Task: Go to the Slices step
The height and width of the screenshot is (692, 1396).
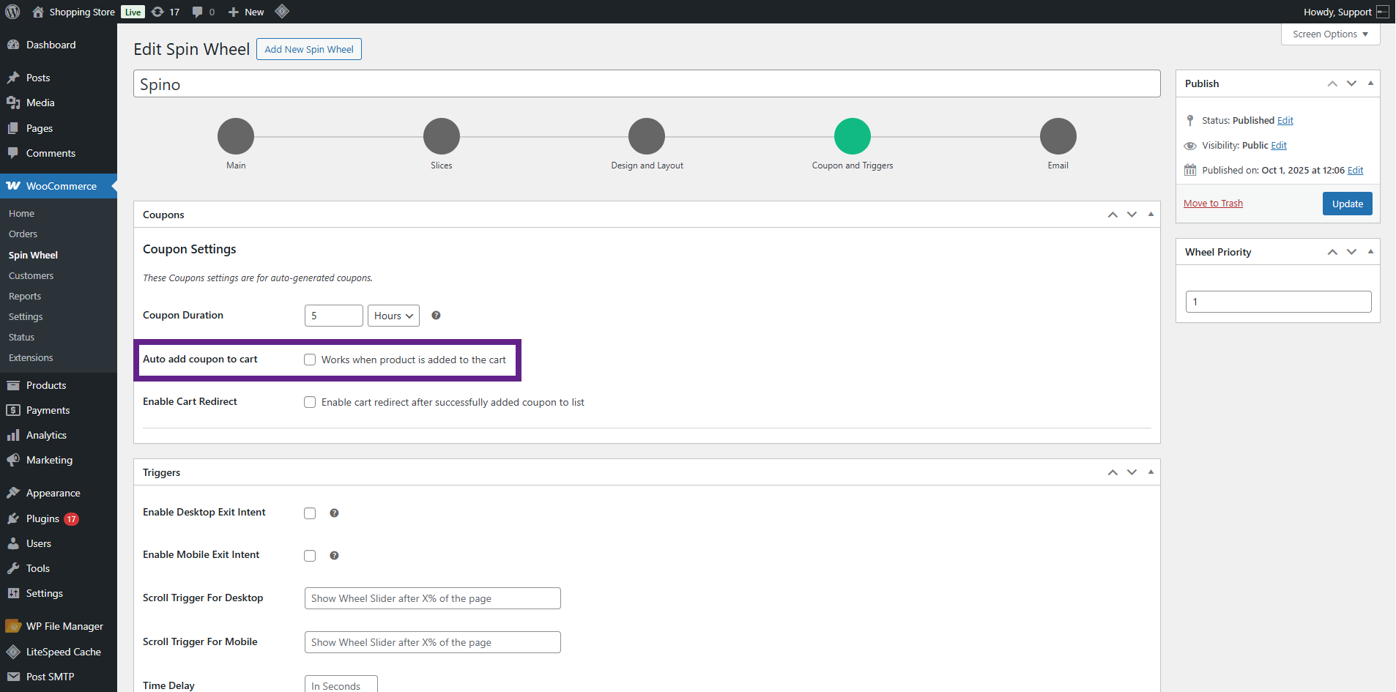Action: 441,136
